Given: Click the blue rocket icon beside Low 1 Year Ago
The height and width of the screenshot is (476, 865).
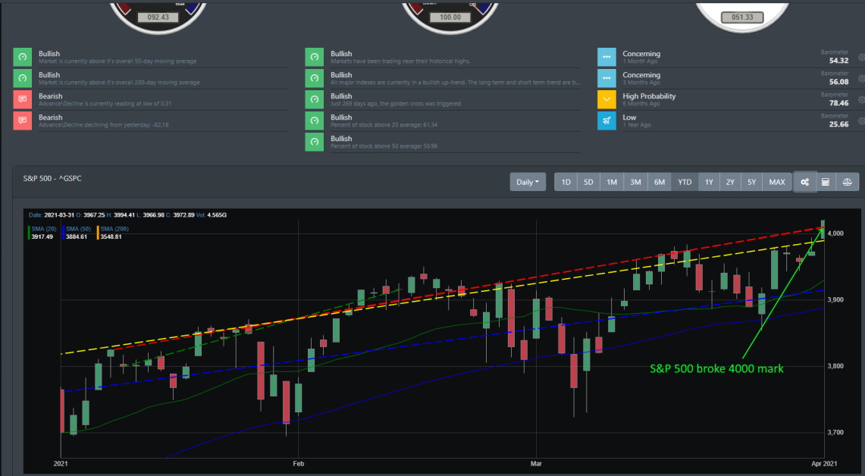Looking at the screenshot, I should point(606,121).
